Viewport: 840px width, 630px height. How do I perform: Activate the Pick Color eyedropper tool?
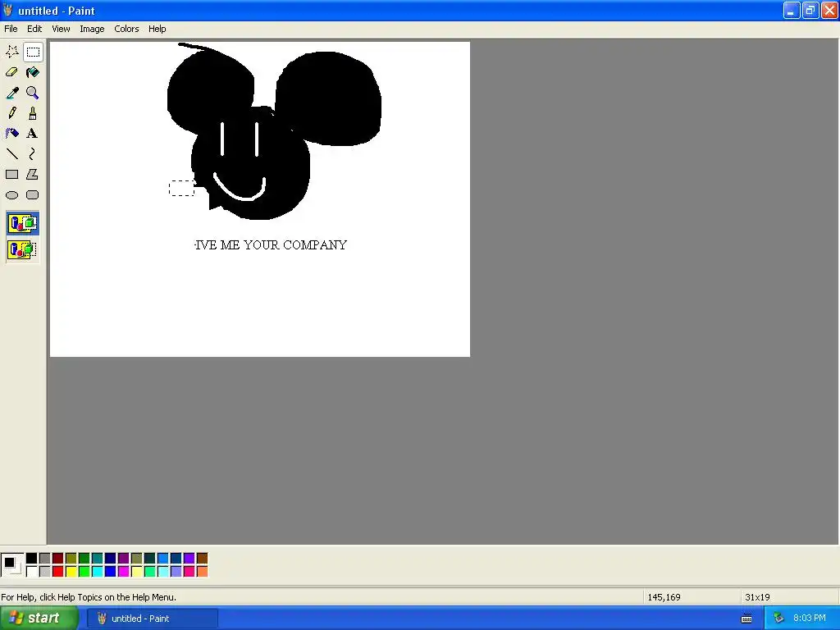11,93
